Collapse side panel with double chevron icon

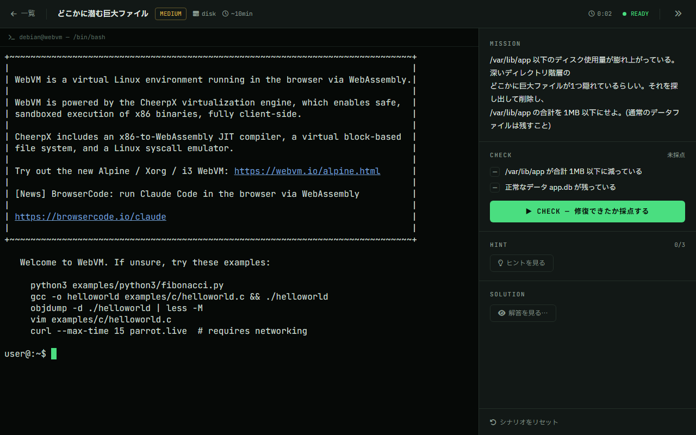tap(678, 14)
